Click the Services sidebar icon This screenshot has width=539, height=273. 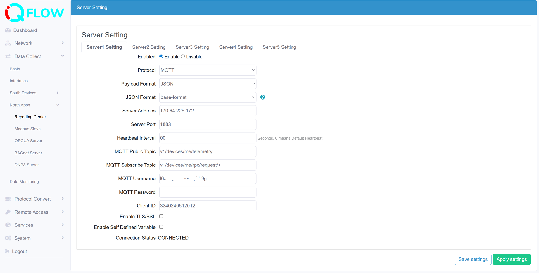(8, 225)
